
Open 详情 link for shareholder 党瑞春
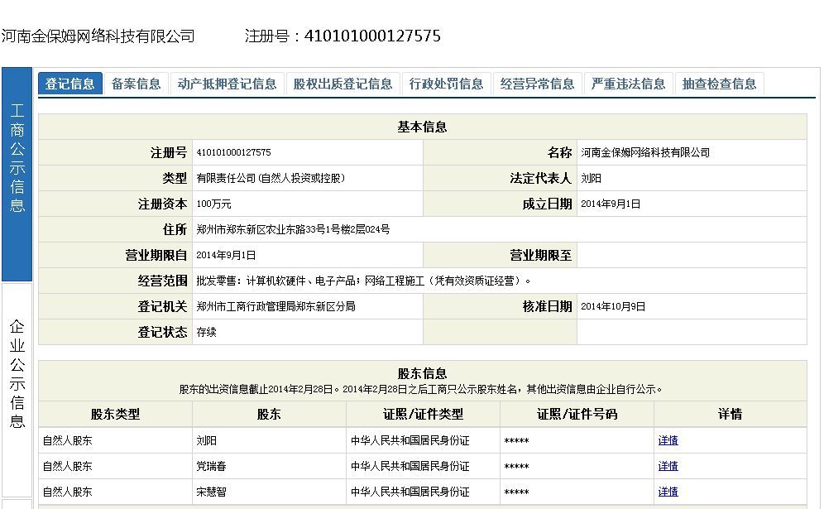(668, 466)
